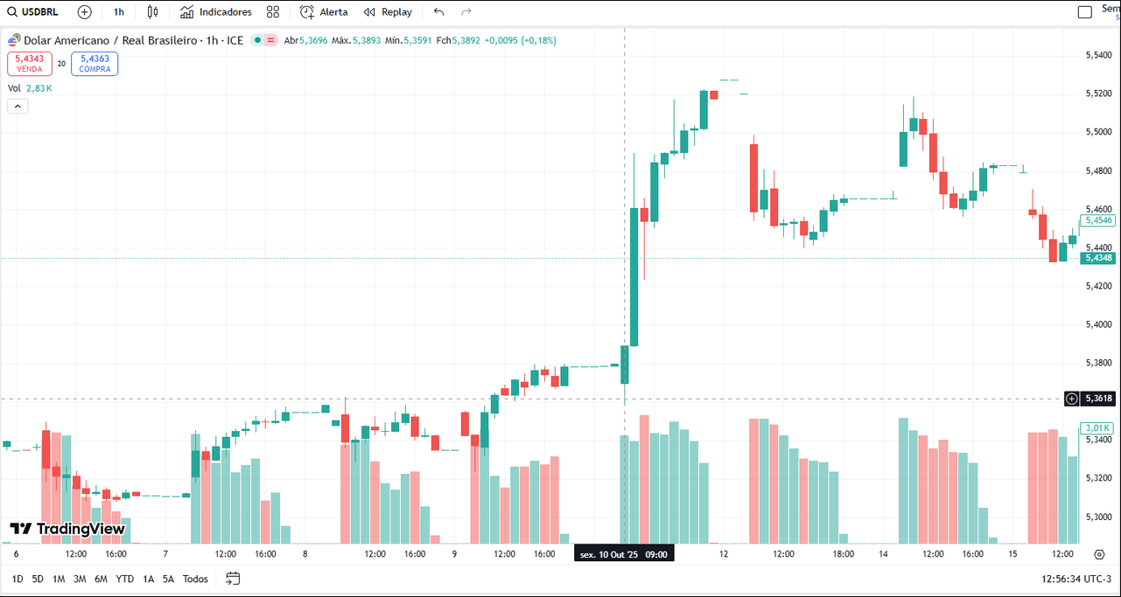Open the multi-chart layout grid icon
The height and width of the screenshot is (597, 1121).
click(x=272, y=11)
